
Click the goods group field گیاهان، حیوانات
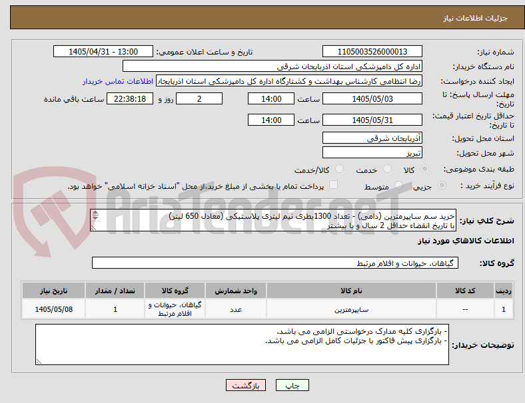[x=275, y=263]
